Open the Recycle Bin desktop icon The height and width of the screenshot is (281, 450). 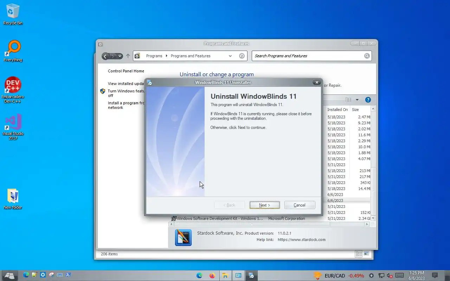click(x=13, y=14)
